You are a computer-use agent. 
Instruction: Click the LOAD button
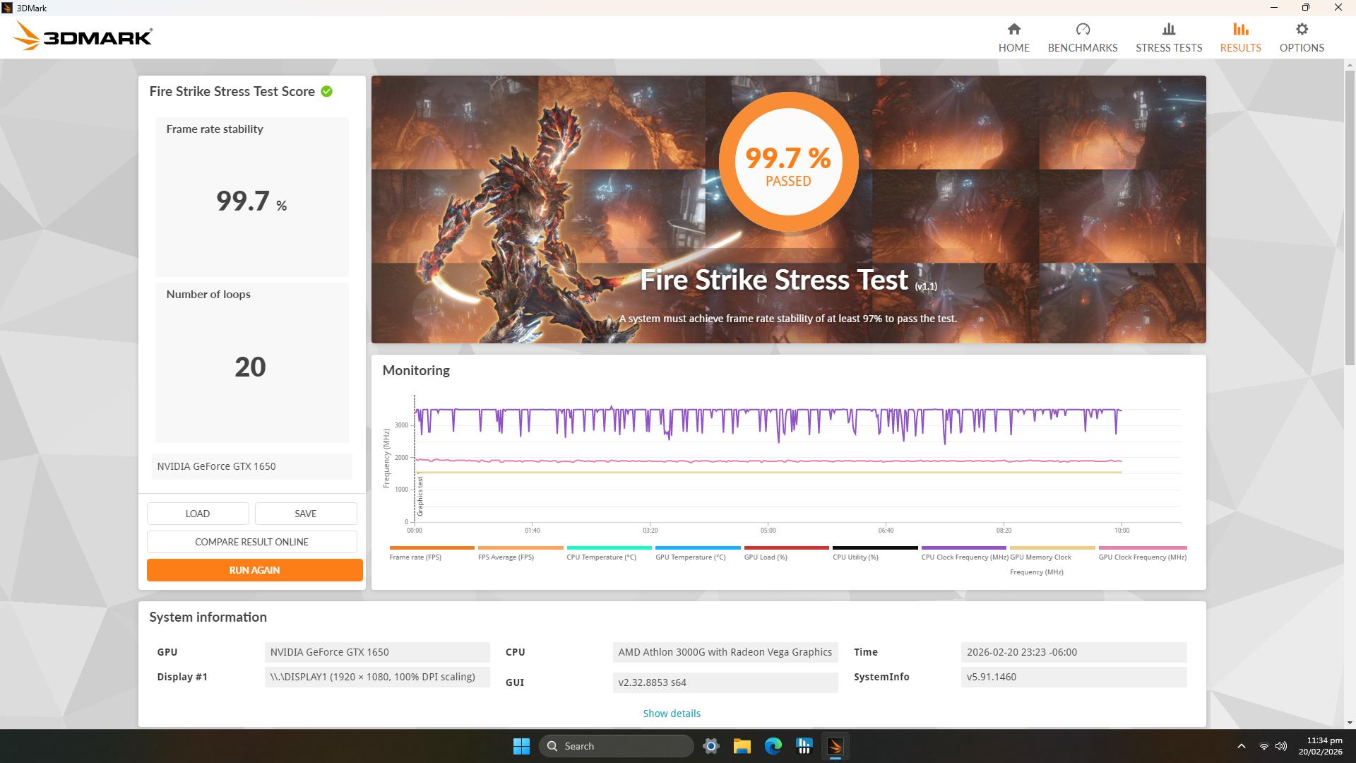(x=198, y=514)
